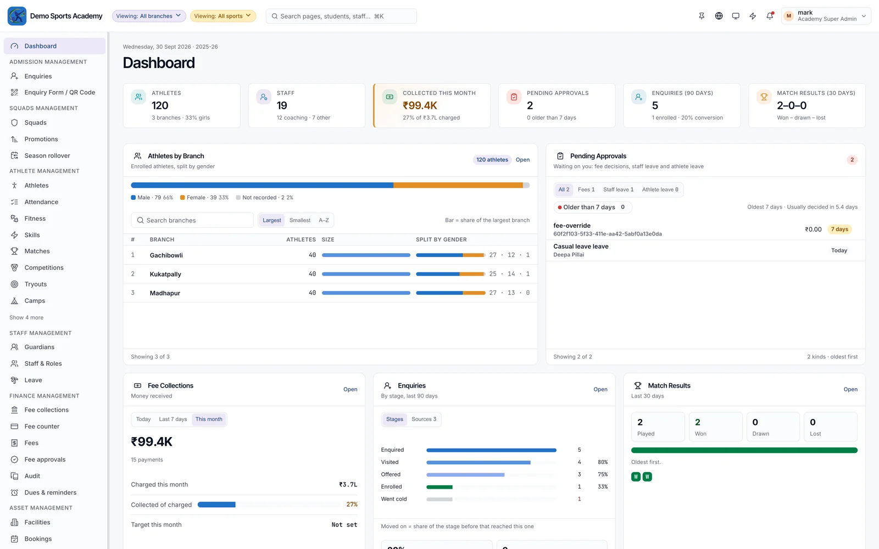
Task: Click the Leave palm tree icon
Action: point(14,380)
